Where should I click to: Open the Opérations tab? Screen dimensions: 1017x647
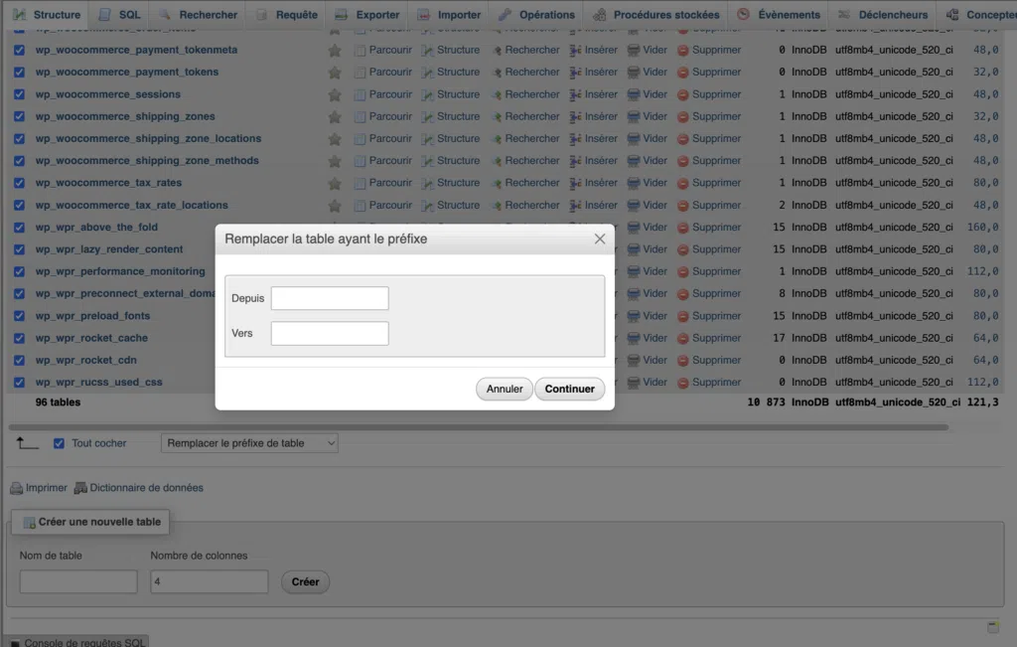537,14
